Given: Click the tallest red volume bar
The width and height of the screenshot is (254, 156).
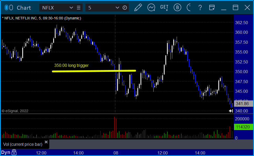Looking at the screenshot, I should [115, 127].
